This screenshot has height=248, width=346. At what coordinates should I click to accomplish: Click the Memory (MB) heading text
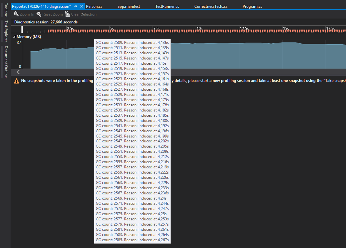(x=29, y=37)
